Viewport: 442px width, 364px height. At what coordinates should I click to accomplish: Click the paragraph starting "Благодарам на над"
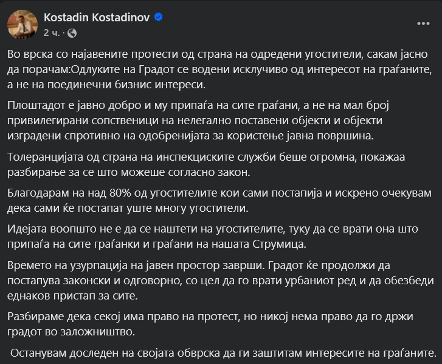point(219,201)
